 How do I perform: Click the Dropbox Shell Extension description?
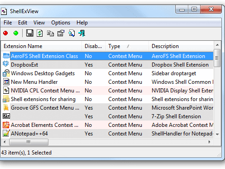(x=180, y=65)
